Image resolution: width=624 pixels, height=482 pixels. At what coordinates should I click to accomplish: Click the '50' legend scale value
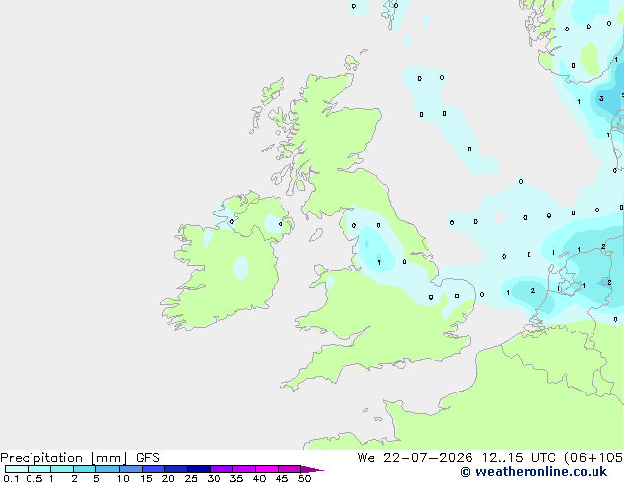[304, 478]
